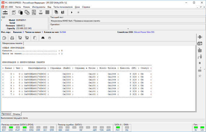Open the Инструменты menu
Screen dimensions: 206x132
(x=39, y=6)
